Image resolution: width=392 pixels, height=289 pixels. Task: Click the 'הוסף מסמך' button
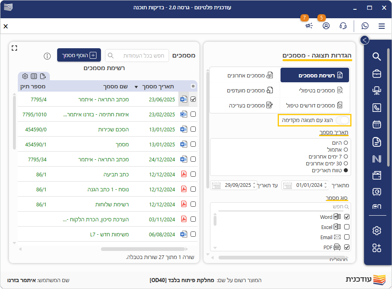79,55
